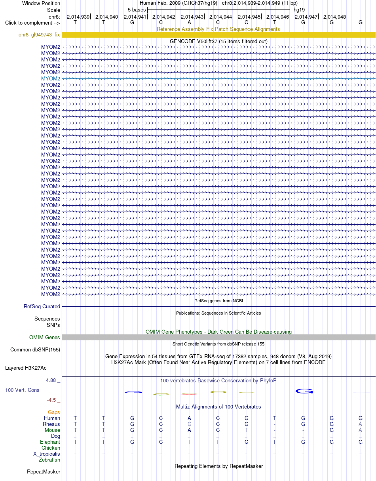This screenshot has height=481, width=376.
Task: Open 'Repeating Elements by RepeatMasker' title
Action: (218, 466)
